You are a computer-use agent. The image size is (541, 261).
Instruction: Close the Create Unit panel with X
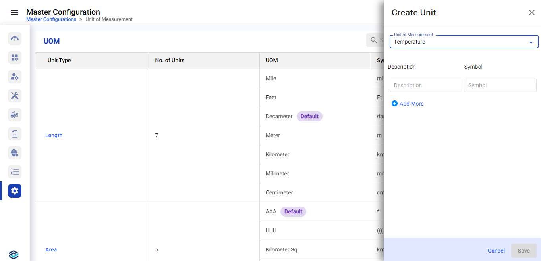coord(531,13)
